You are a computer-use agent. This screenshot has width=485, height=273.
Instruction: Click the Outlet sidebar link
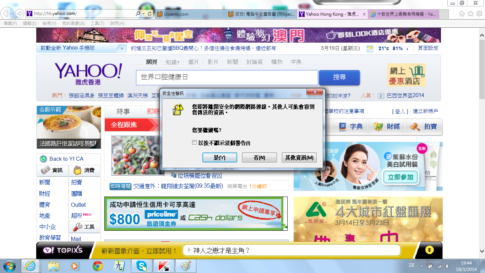pyautogui.click(x=78, y=205)
